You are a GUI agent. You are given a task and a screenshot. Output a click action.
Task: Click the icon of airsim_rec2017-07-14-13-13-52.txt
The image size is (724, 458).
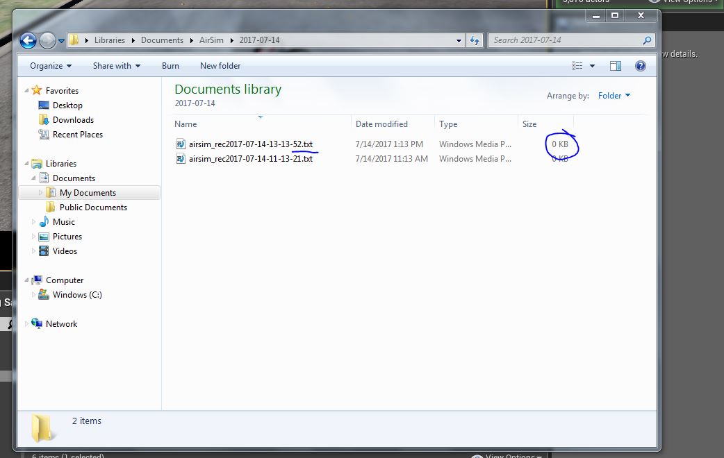181,144
